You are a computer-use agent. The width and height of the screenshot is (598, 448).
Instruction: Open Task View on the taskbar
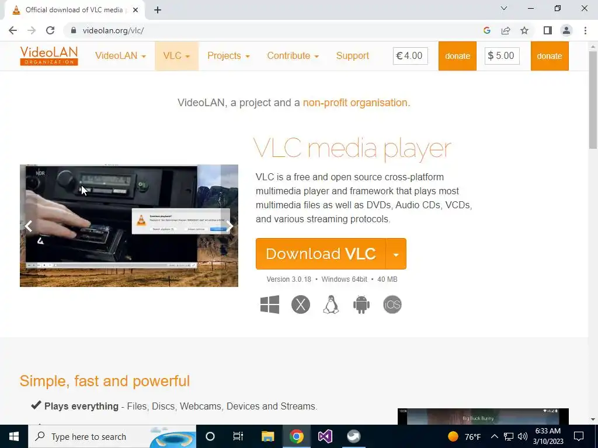(238, 436)
